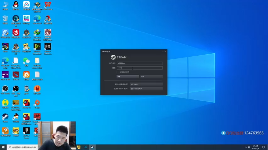
Task: Open the Internet Download Manager icon
Action: tap(37, 35)
